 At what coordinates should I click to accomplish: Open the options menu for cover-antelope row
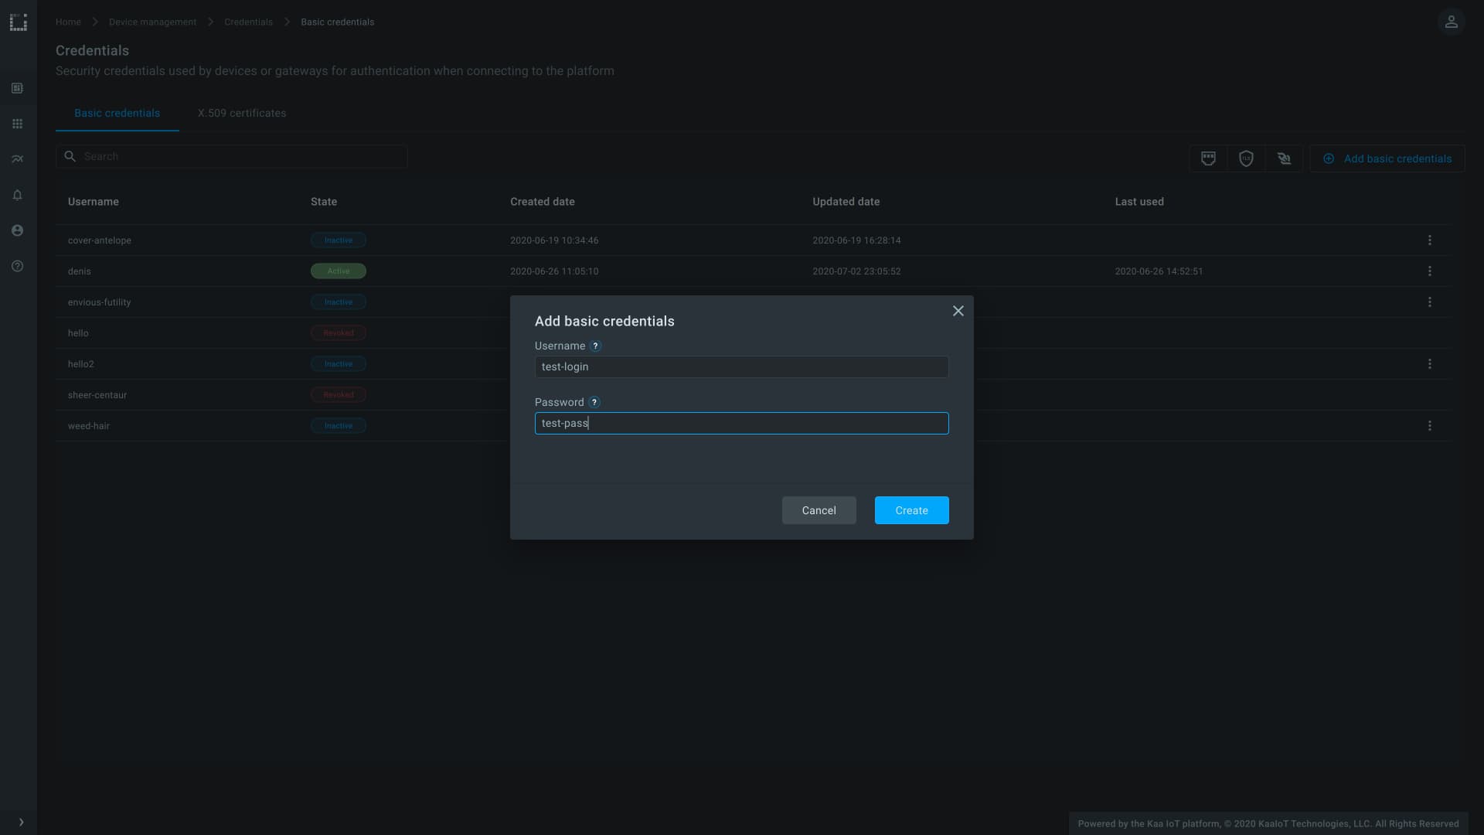click(x=1430, y=240)
